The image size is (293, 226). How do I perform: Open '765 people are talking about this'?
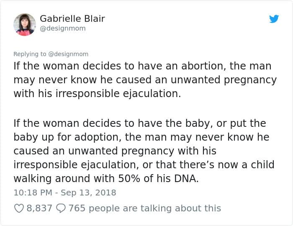tap(145, 208)
